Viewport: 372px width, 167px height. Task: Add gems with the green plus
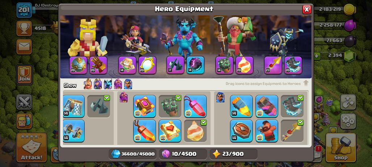coord(317,56)
